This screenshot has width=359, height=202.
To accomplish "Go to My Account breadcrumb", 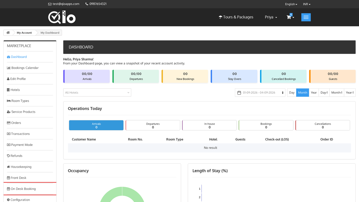I will point(24,33).
